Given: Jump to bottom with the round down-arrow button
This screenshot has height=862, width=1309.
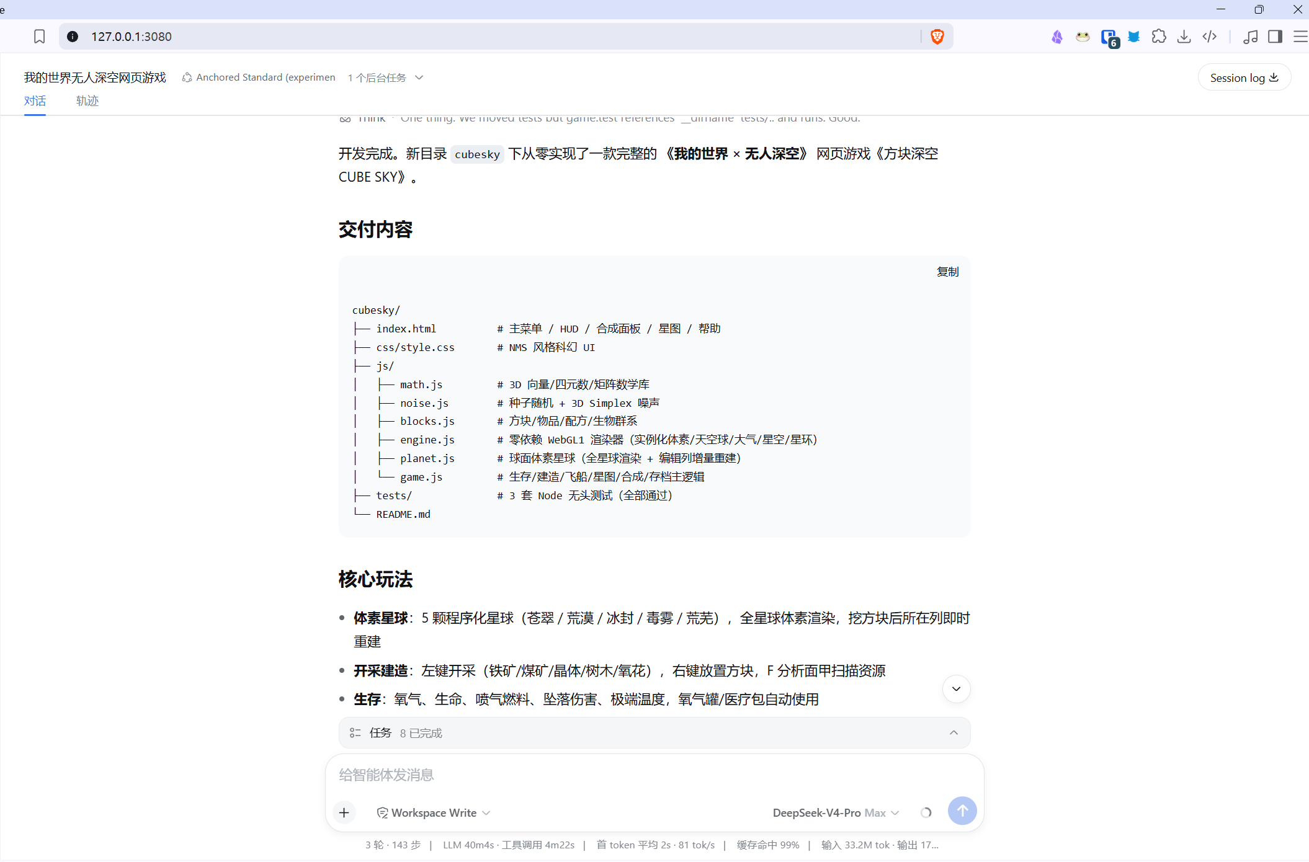Looking at the screenshot, I should click(956, 689).
